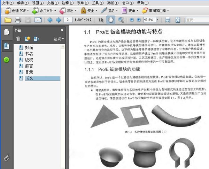This screenshot has width=209, height=169.
Task: Toggle the Bookmarks panel icon
Action: (7, 46)
